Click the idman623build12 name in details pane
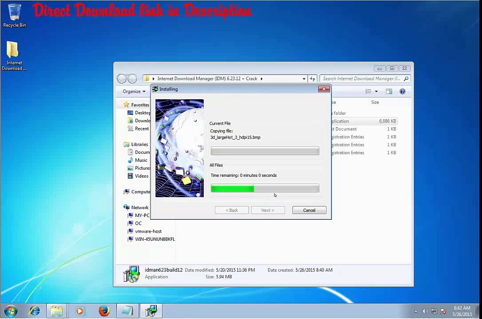This screenshot has width=482, height=319. pyautogui.click(x=163, y=270)
